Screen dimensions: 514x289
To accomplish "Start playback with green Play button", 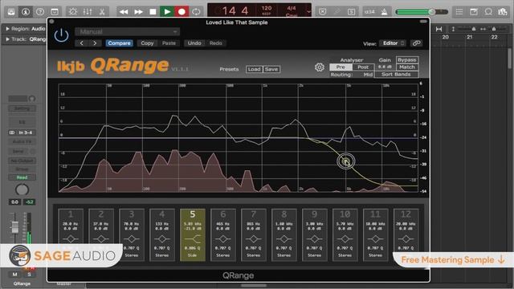I will 167,12.
